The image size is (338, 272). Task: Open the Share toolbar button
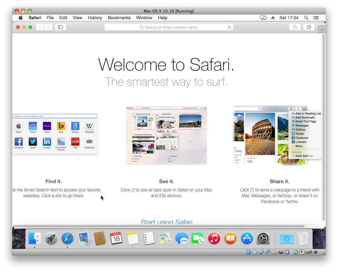click(x=295, y=27)
